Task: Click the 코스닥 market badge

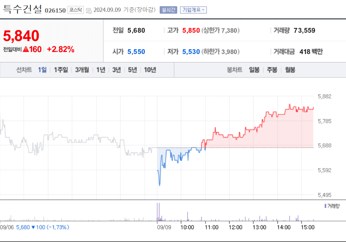Action: (75, 10)
